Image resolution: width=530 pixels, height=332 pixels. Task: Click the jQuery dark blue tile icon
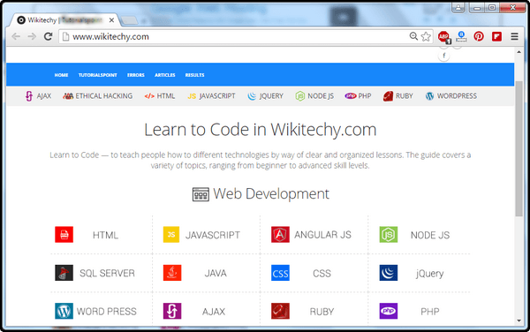click(x=389, y=273)
